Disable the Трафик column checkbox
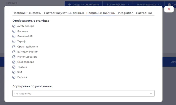The height and width of the screenshot is (105, 176). (x=14, y=67)
